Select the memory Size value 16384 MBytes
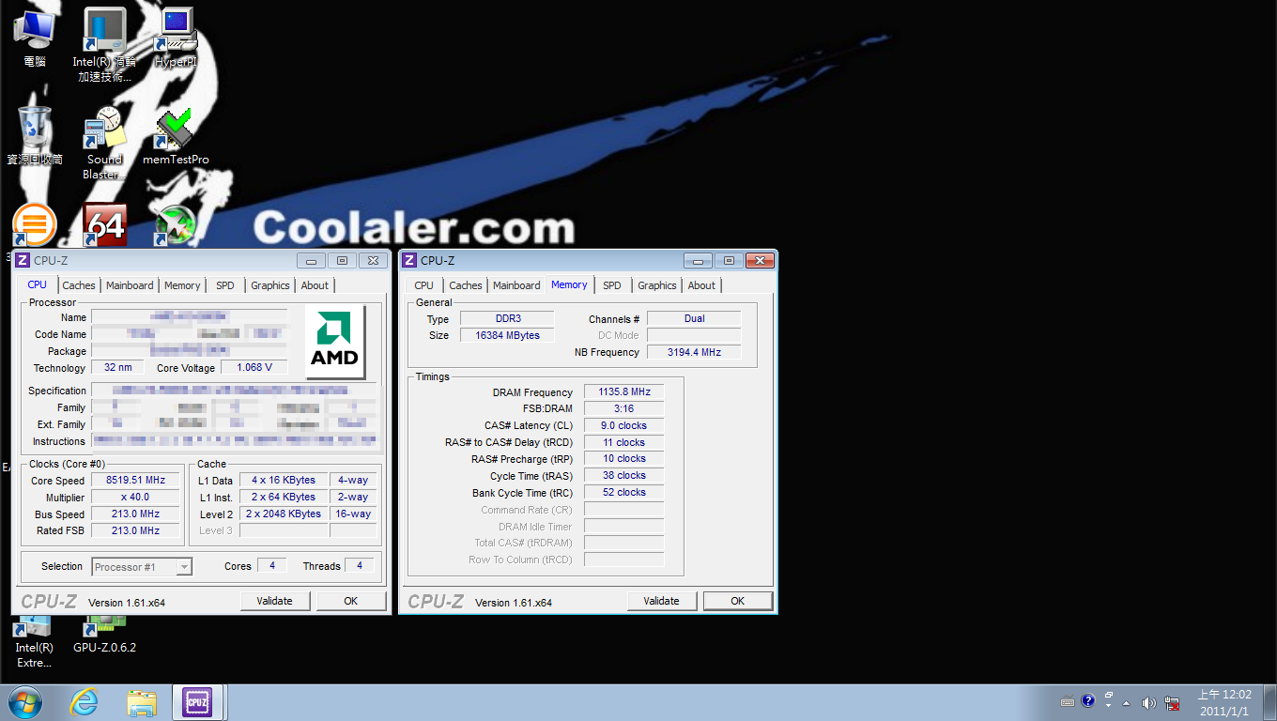Viewport: 1277px width, 721px height. 507,335
